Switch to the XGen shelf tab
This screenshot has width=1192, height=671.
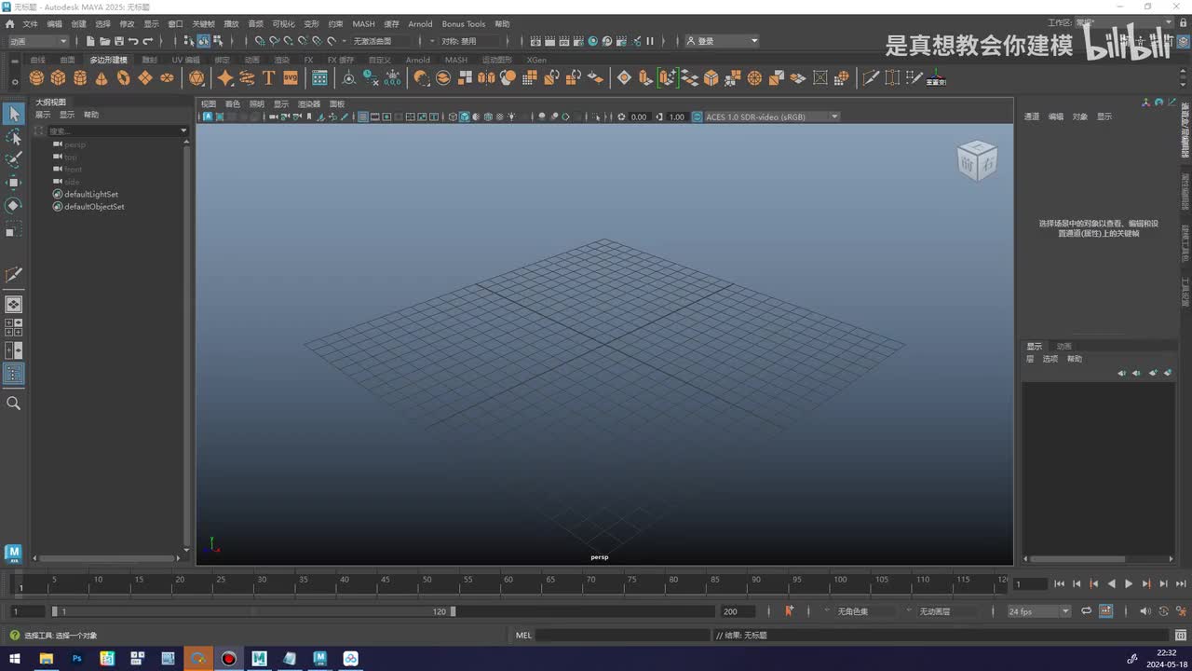[536, 60]
